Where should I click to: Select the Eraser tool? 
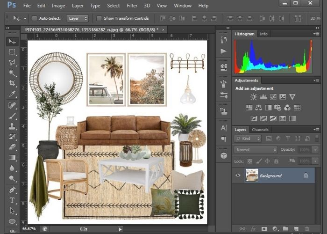[12, 147]
